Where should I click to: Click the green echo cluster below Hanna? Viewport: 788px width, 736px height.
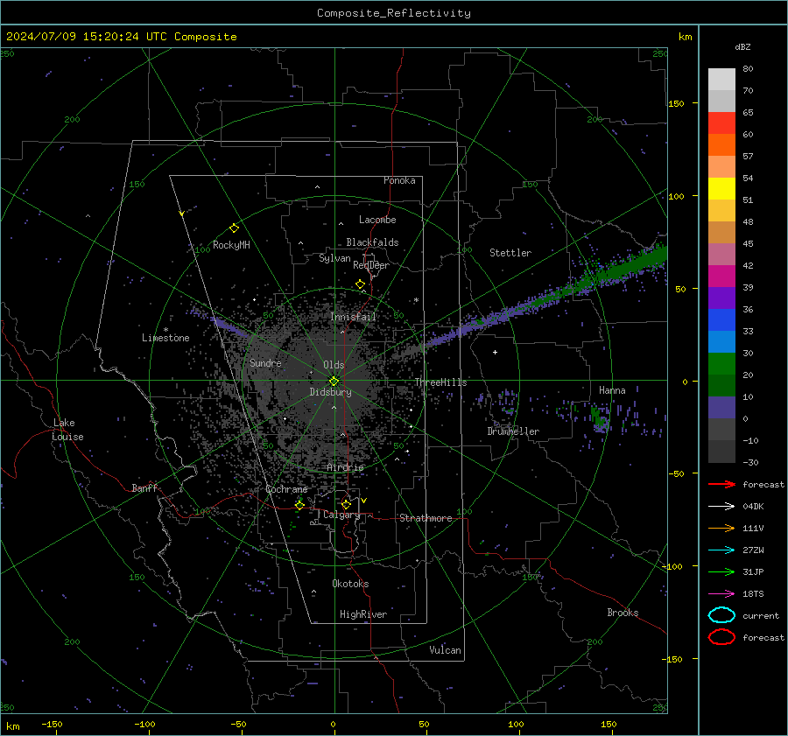[x=600, y=418]
